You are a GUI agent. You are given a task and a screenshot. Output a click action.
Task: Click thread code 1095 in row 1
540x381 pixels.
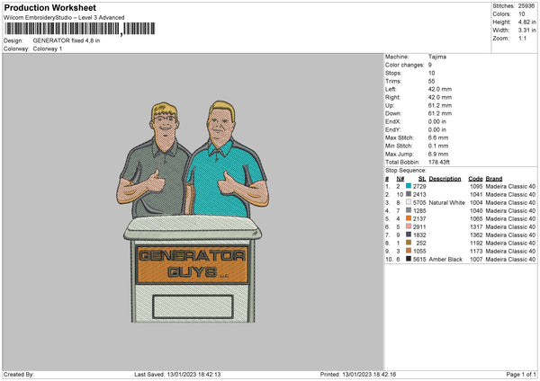tap(476, 186)
